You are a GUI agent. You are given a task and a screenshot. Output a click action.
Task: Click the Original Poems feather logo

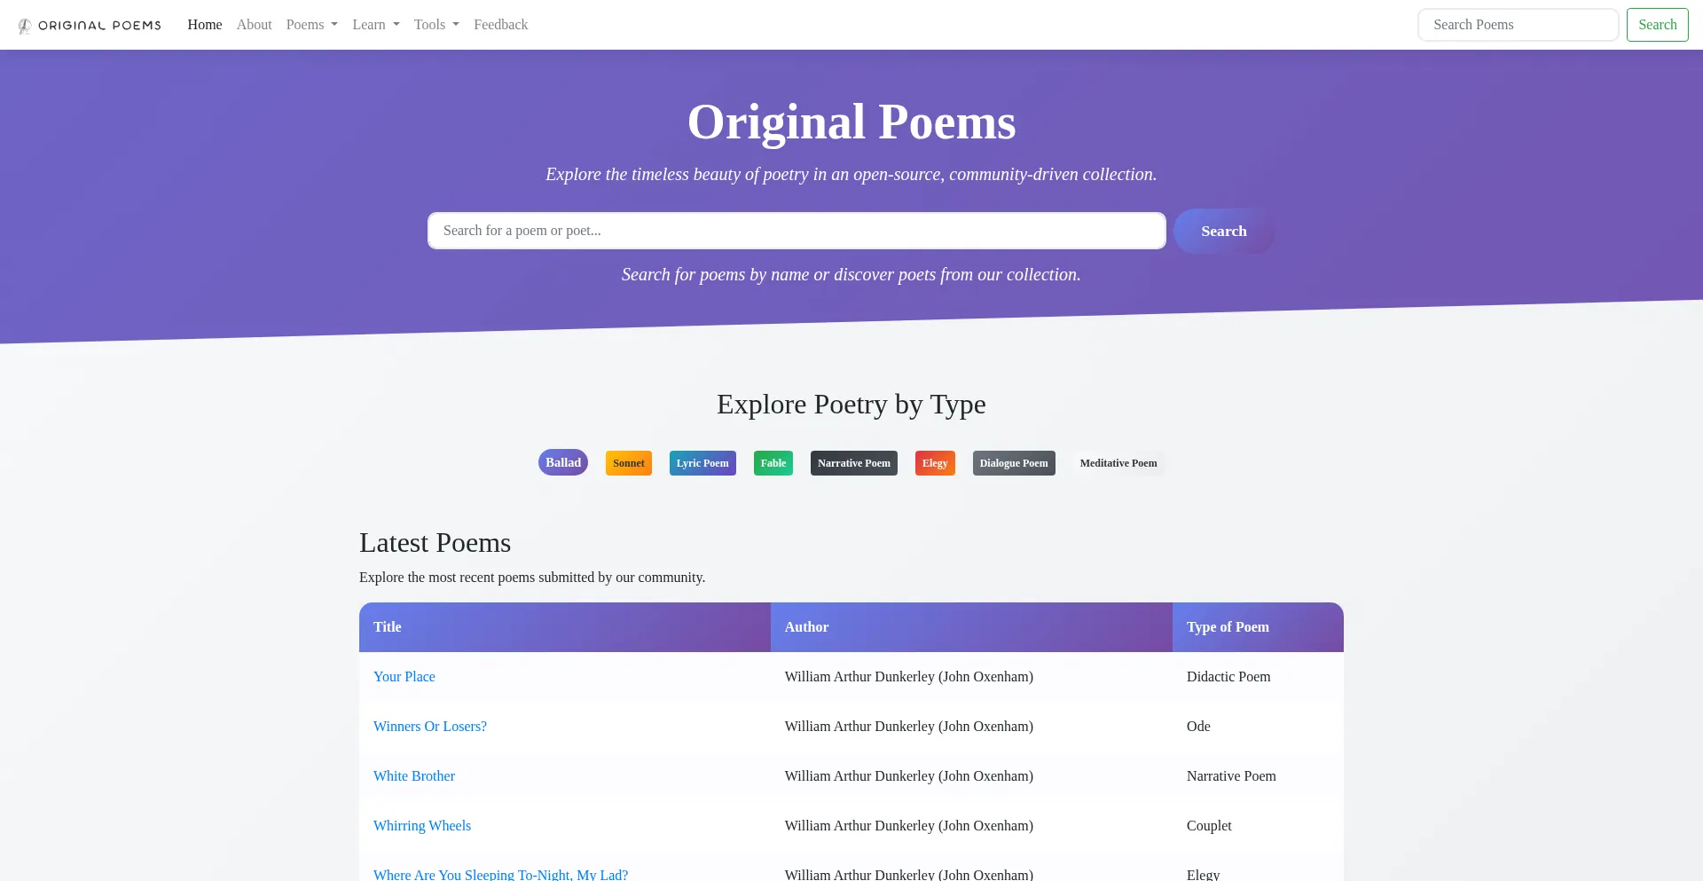click(x=25, y=26)
